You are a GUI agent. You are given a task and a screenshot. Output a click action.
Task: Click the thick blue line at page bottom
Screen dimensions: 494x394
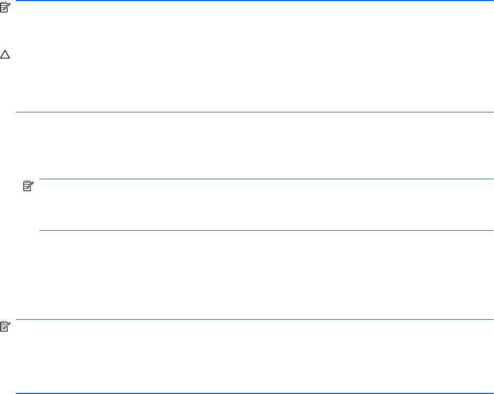[x=254, y=393]
